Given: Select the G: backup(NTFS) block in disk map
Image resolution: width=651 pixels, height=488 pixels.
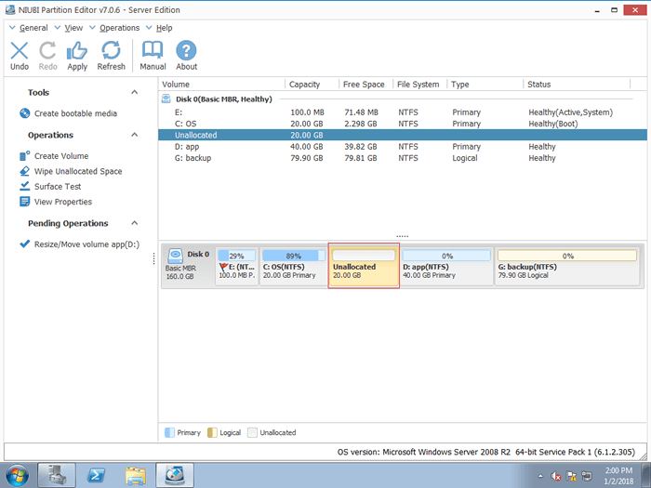Looking at the screenshot, I should tap(567, 266).
